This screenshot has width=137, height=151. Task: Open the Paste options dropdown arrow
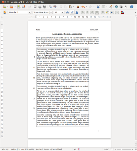pyautogui.click(x=74, y=7)
